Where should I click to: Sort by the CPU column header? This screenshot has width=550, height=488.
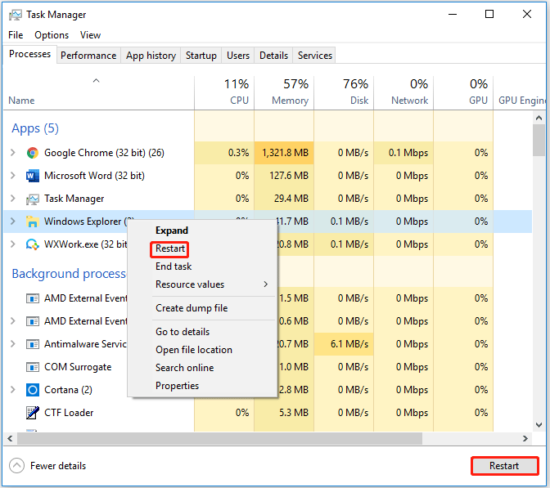(224, 92)
